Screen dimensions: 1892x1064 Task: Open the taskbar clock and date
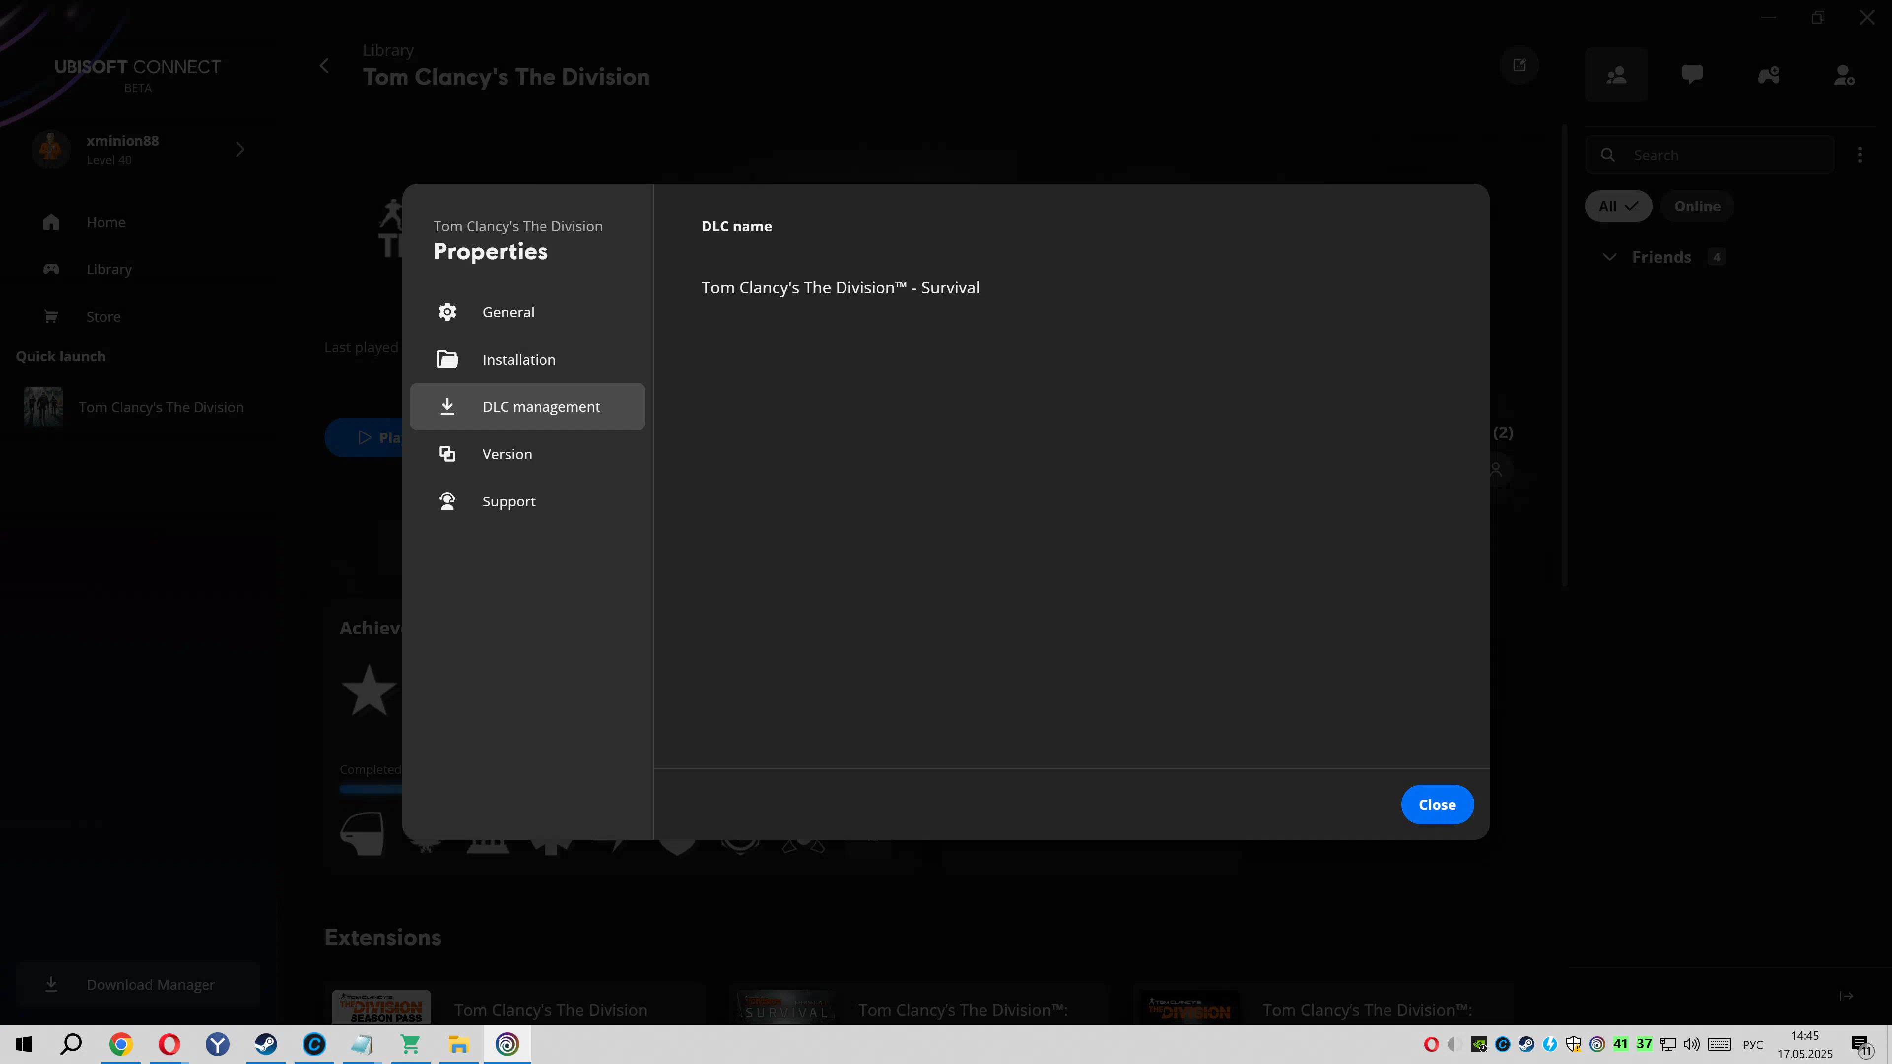[1805, 1044]
